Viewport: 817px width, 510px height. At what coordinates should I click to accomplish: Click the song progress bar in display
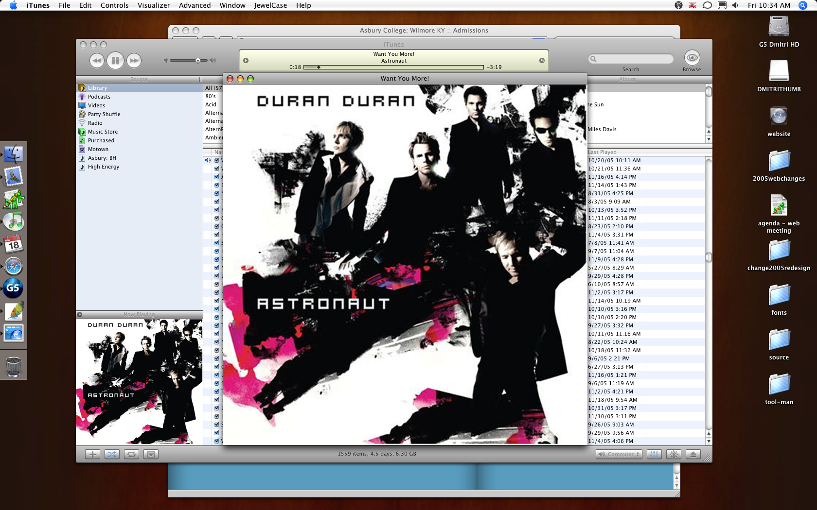(x=393, y=68)
